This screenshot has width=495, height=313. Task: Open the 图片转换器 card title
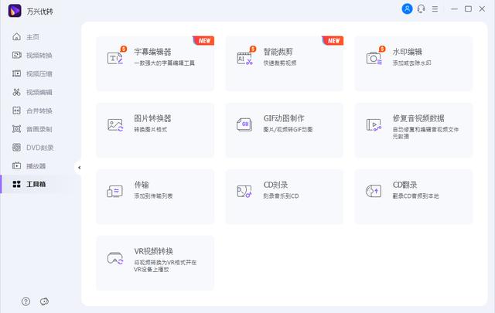click(x=153, y=118)
